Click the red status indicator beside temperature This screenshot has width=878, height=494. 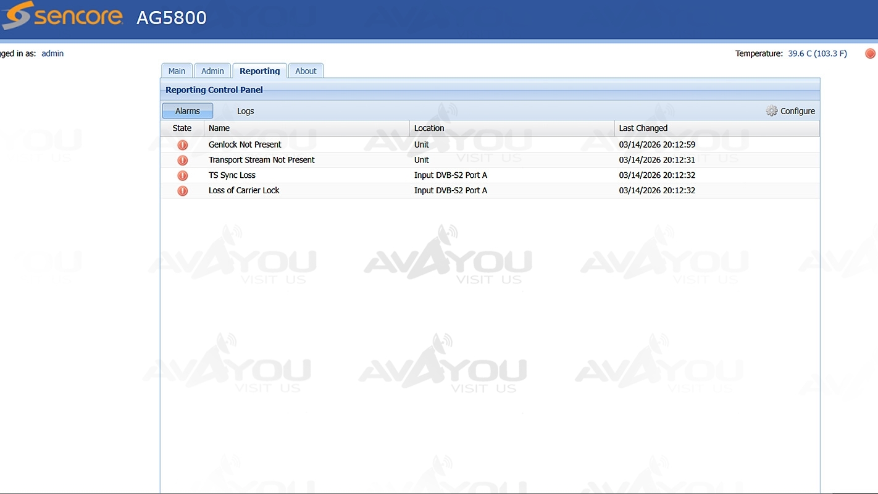[x=870, y=54]
